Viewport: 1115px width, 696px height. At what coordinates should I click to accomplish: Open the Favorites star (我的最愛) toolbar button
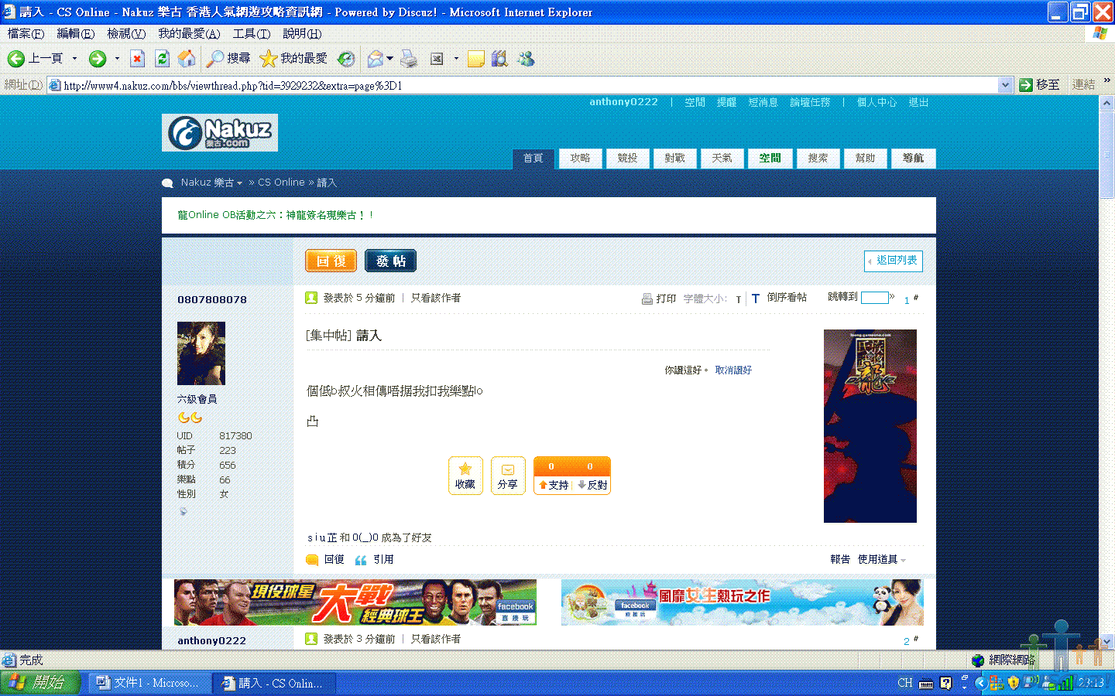(293, 59)
